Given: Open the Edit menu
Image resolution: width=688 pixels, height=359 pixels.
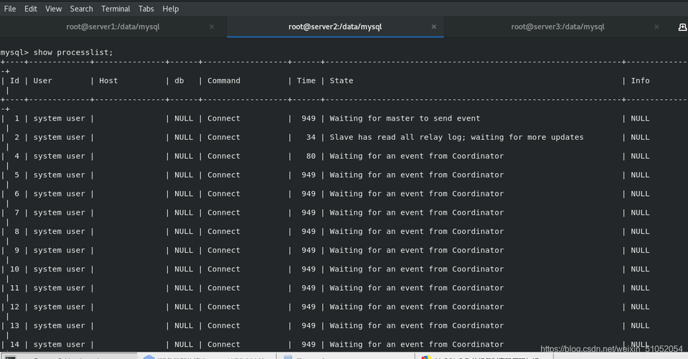Looking at the screenshot, I should tap(31, 9).
